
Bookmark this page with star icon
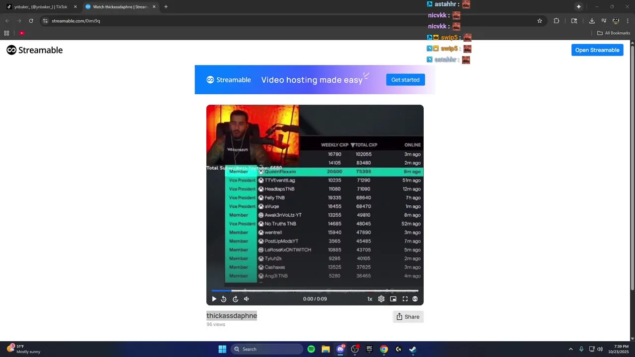coord(540,21)
